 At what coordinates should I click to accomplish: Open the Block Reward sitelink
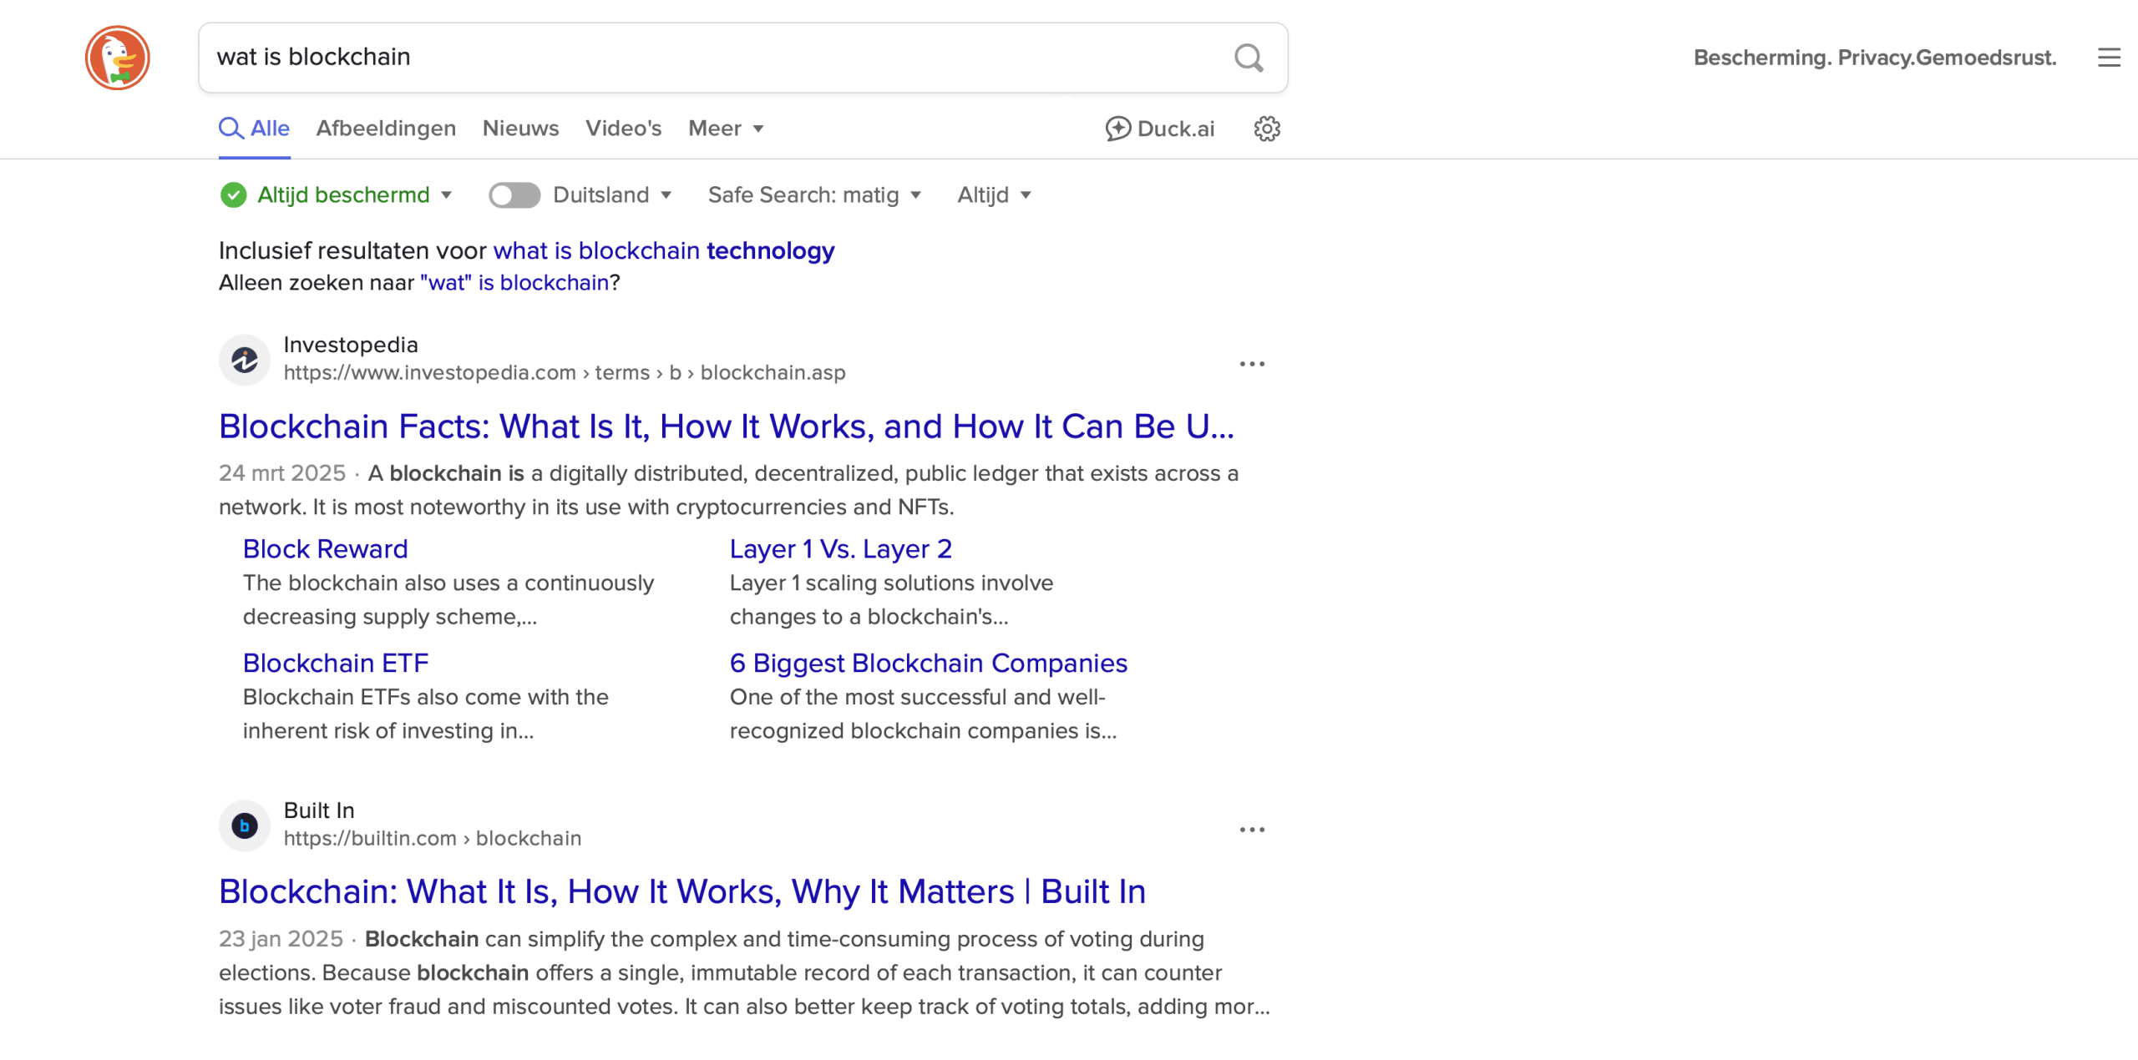326,549
